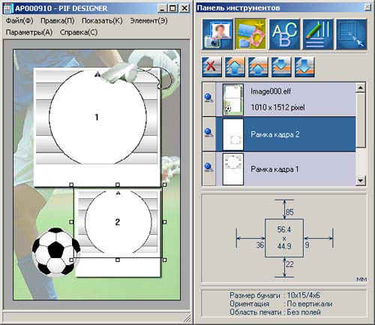Click the whistle clipart on the canvas

(120, 73)
